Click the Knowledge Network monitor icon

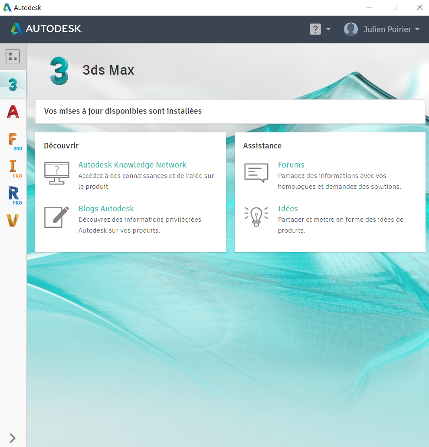(x=57, y=173)
